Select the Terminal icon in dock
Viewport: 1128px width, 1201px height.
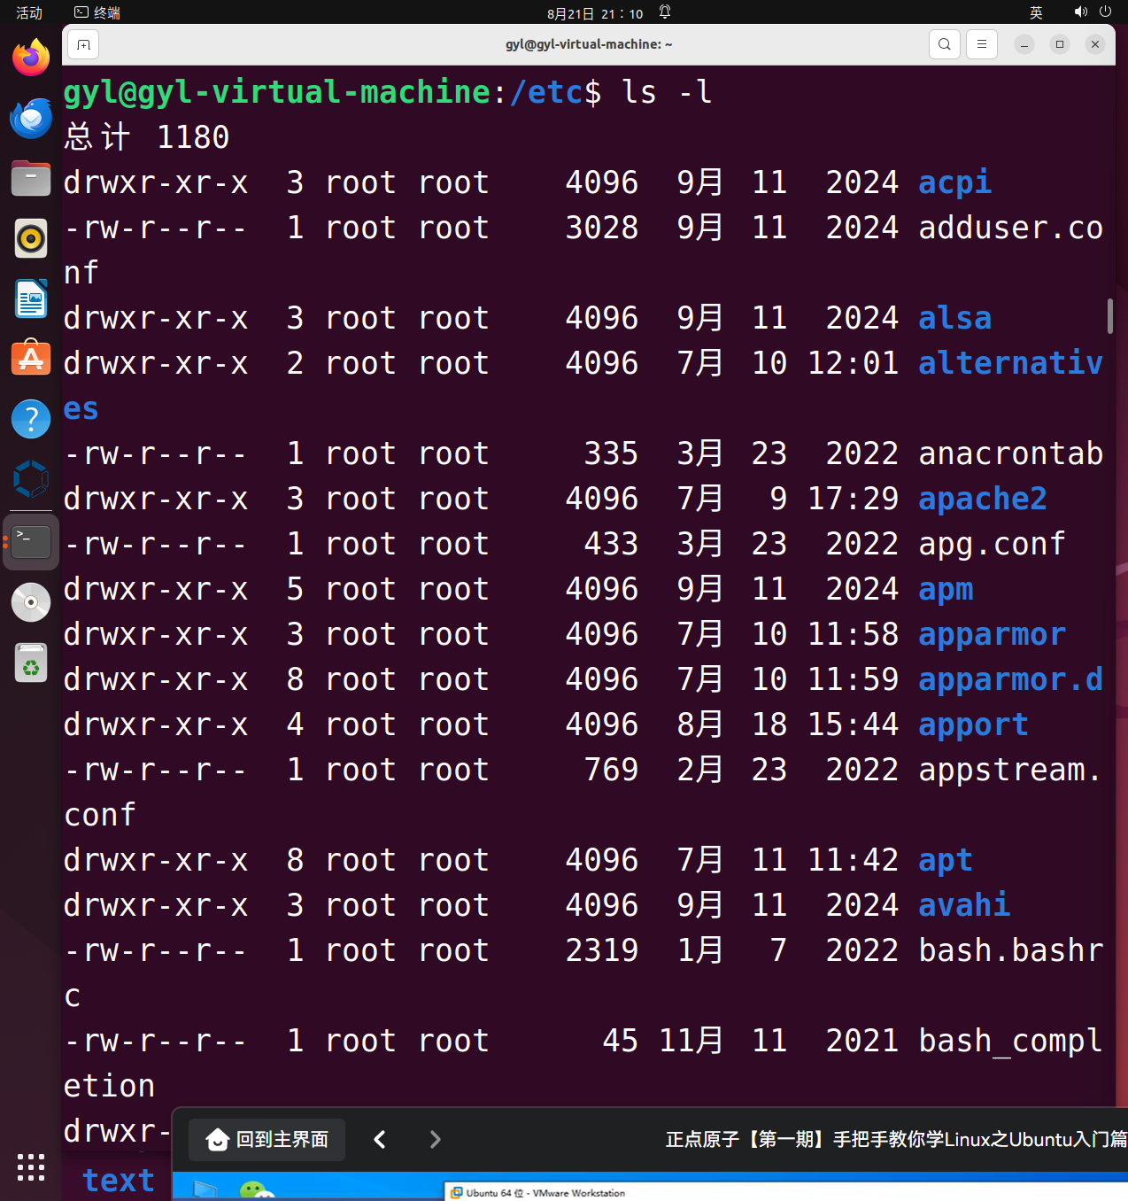pos(31,541)
